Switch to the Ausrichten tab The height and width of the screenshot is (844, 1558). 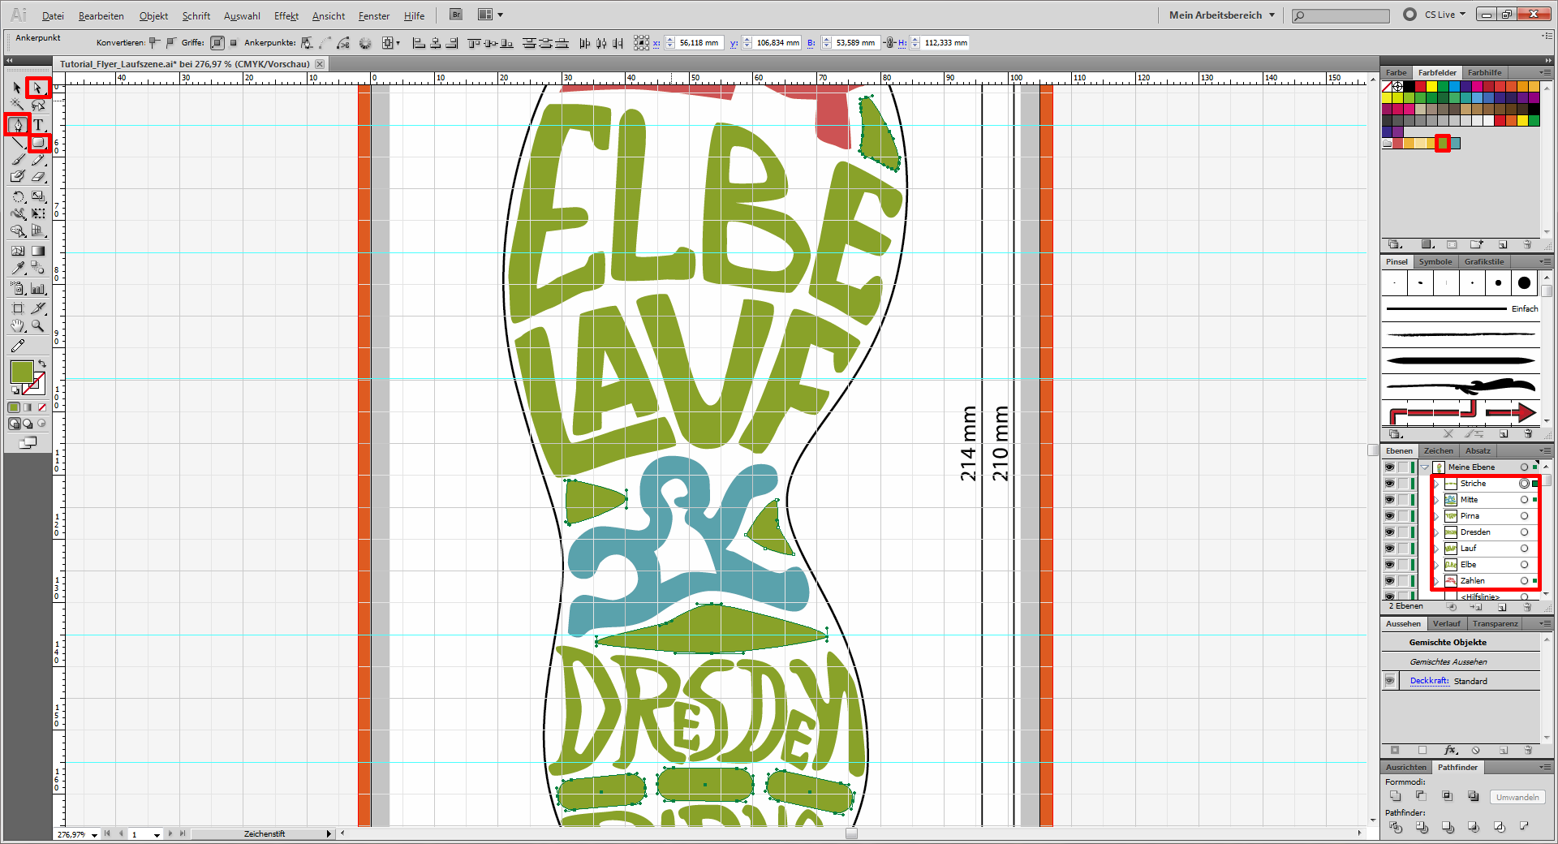point(1405,768)
